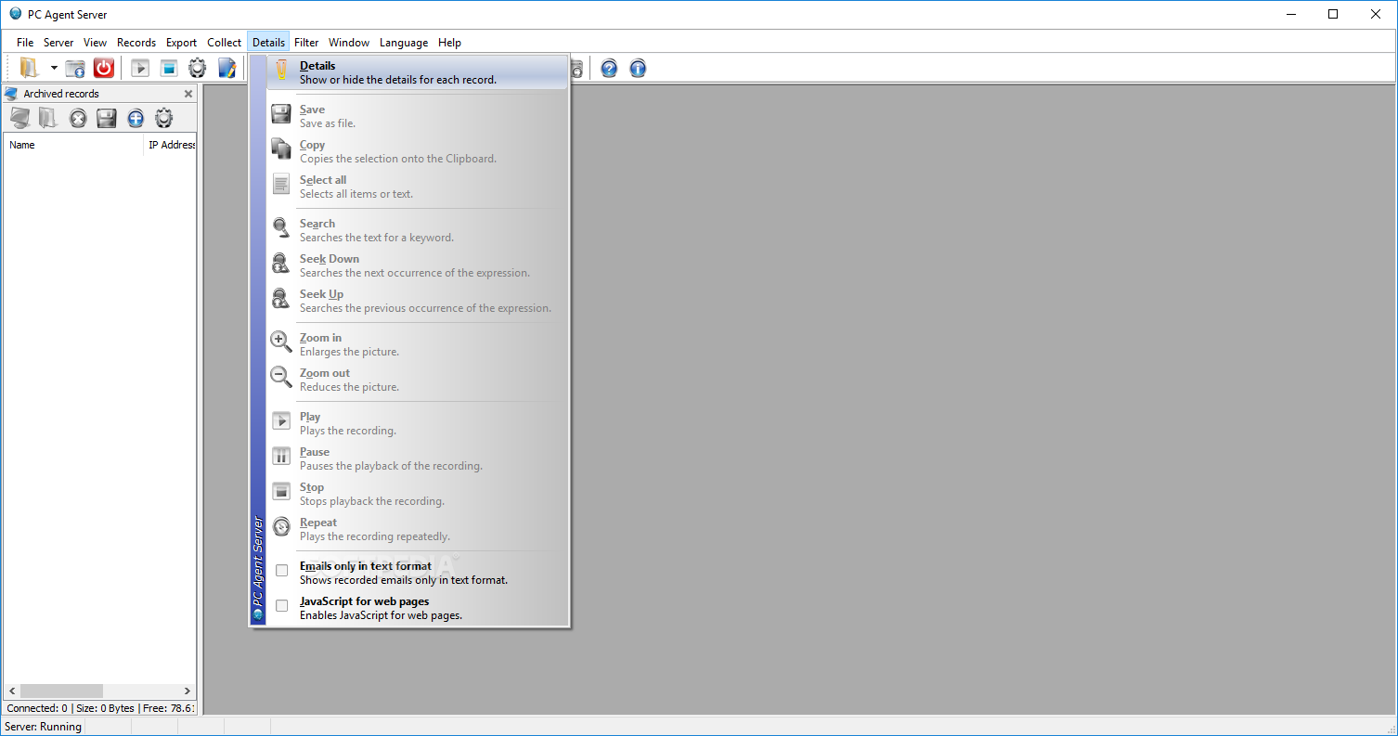Click the PC Agent Server title bar icon
This screenshot has height=736, width=1398.
(15, 14)
